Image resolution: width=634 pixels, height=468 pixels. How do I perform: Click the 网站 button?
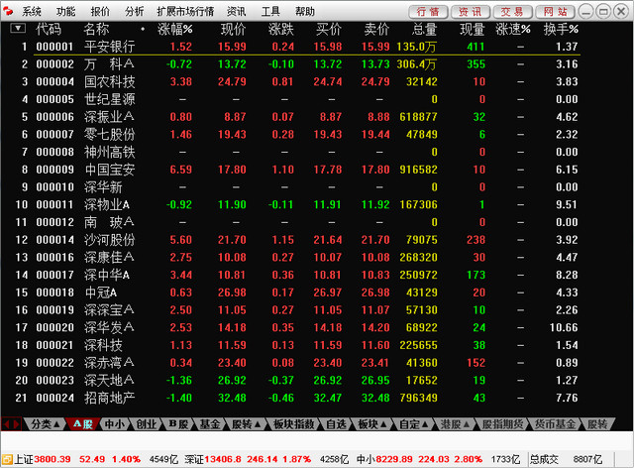pos(555,12)
